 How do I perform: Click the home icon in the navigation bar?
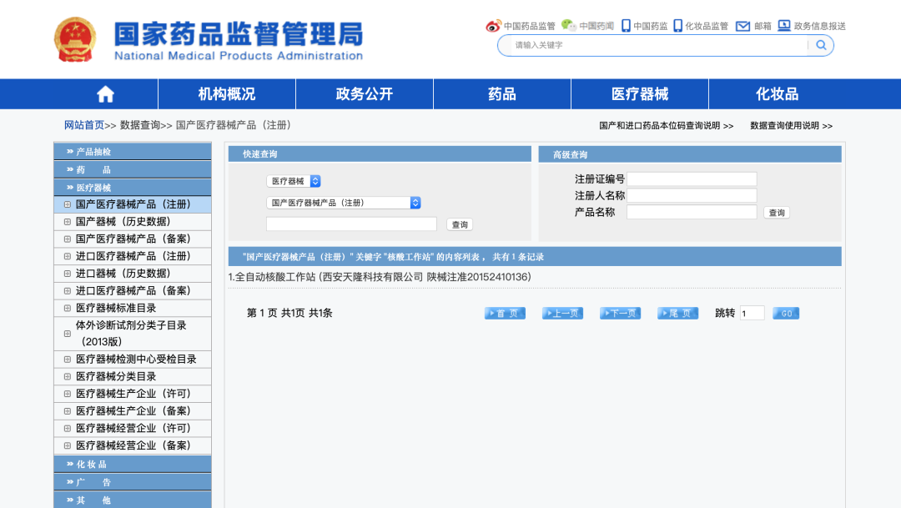(106, 93)
